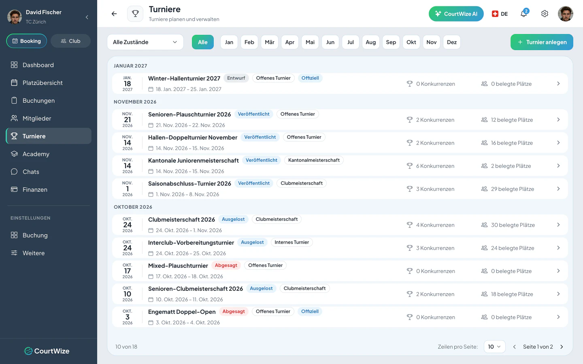Go to previous page of tournaments
583x364 pixels.
pos(514,347)
